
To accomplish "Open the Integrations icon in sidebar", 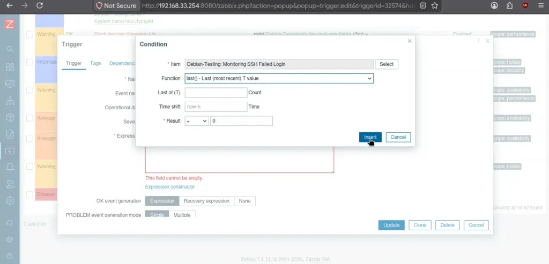I will (10, 239).
